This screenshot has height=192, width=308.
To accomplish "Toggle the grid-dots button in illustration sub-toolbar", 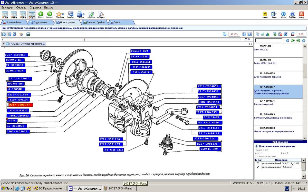I will point(9,34).
